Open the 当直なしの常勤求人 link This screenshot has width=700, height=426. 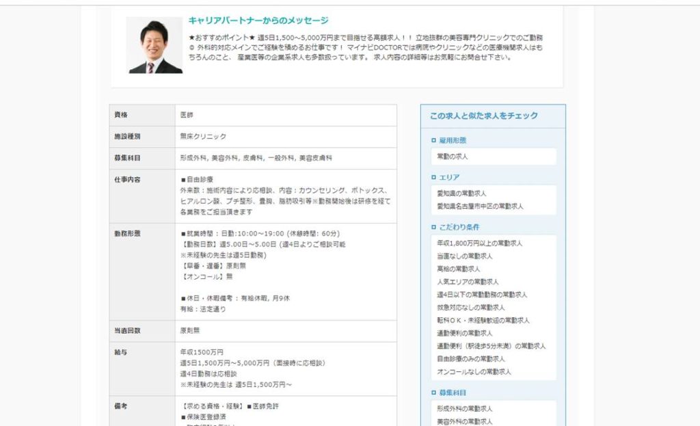point(464,256)
